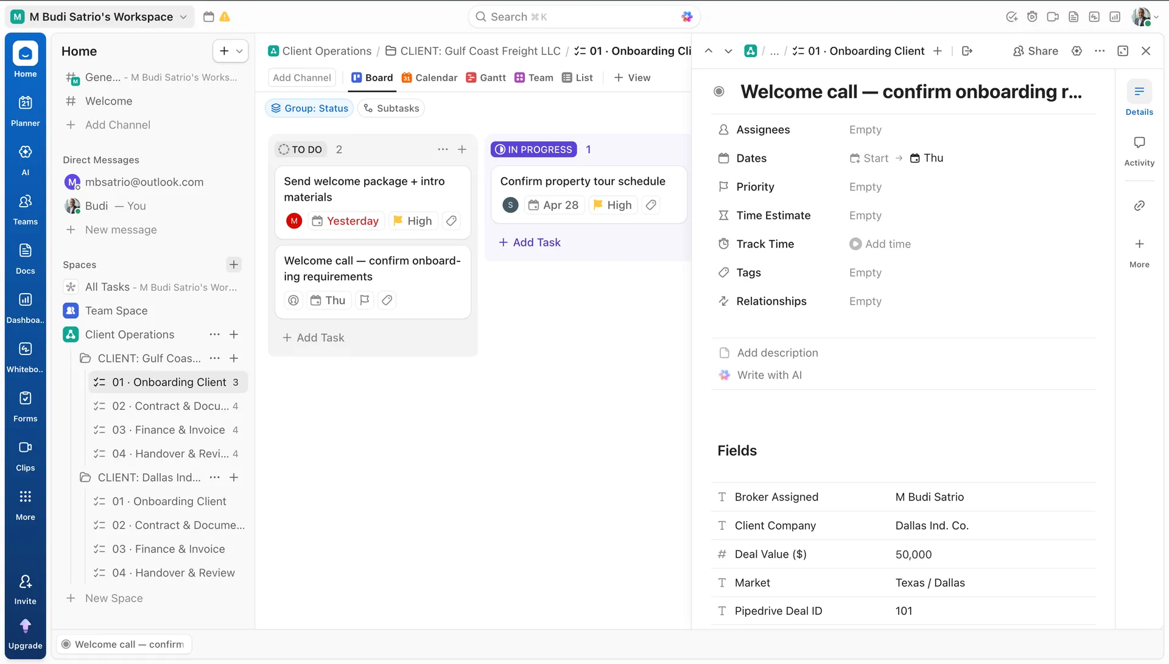Screen dimensions: 1169x664
Task: Expand the dropdown next to Home's plus button
Action: coord(240,51)
